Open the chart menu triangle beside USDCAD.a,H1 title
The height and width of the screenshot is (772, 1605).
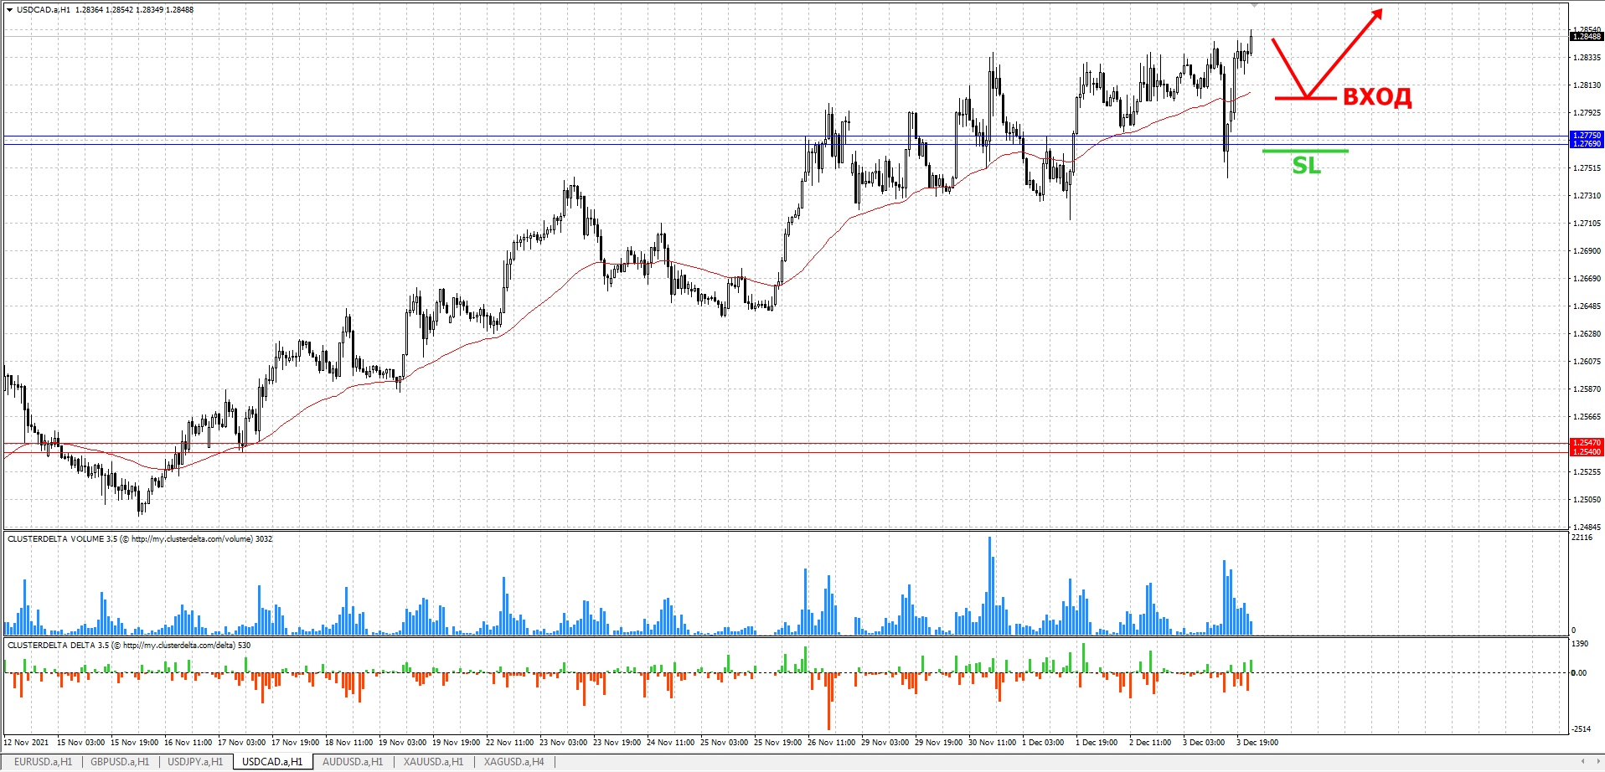tap(9, 10)
